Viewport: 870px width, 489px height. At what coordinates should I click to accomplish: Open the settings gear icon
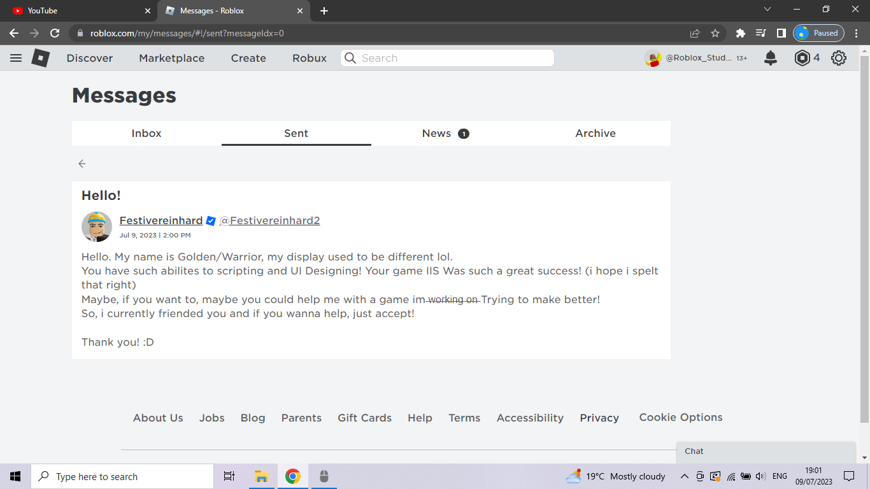[x=839, y=58]
